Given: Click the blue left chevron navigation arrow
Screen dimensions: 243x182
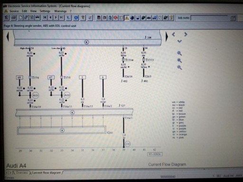Looking at the screenshot, I should click(173, 35).
